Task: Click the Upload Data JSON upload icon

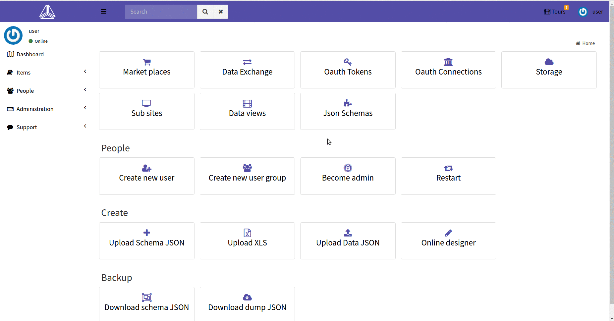Action: [x=348, y=233]
